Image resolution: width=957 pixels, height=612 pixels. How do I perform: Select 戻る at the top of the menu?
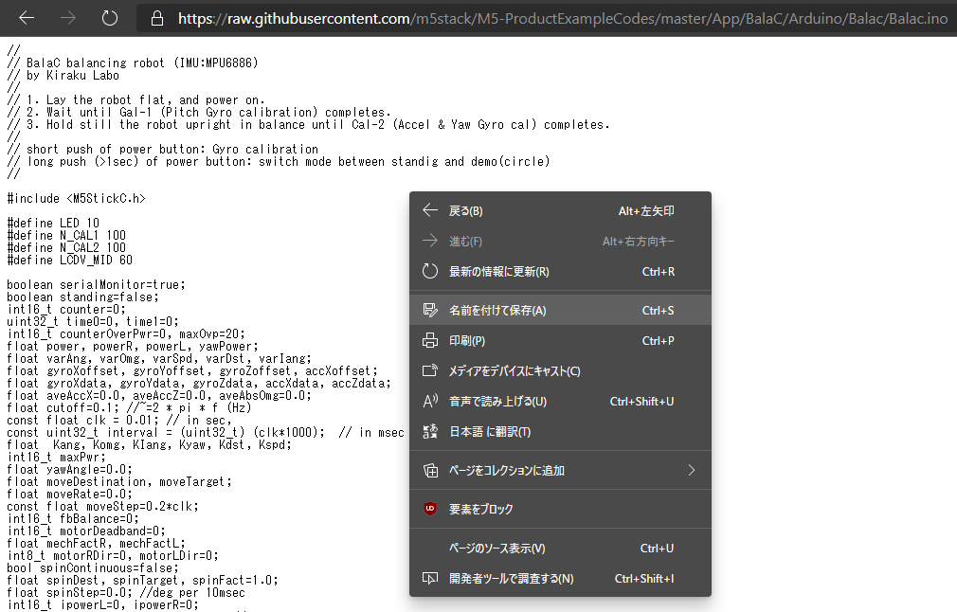474,210
